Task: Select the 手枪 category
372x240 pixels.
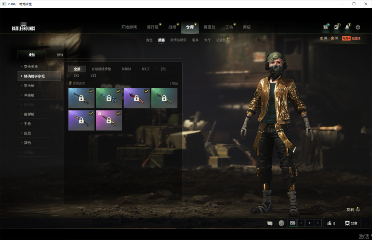Action: [39, 124]
